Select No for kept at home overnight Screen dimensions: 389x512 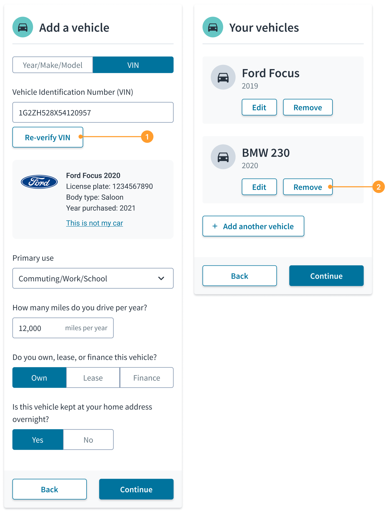(x=88, y=440)
